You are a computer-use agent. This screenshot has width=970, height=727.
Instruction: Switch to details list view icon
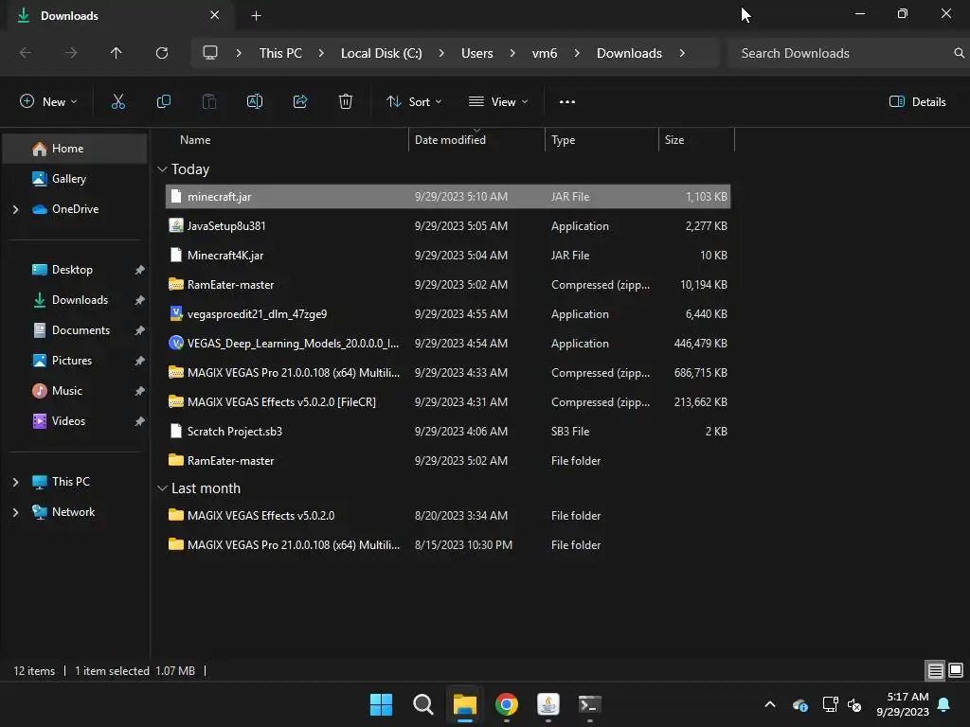pos(935,671)
